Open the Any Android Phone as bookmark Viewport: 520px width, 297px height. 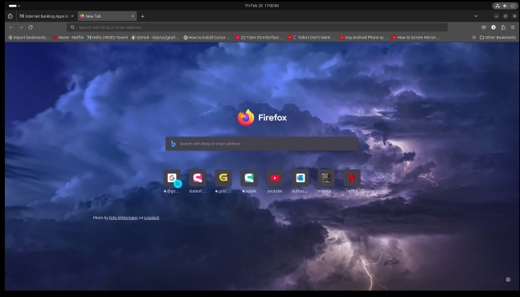click(x=364, y=38)
